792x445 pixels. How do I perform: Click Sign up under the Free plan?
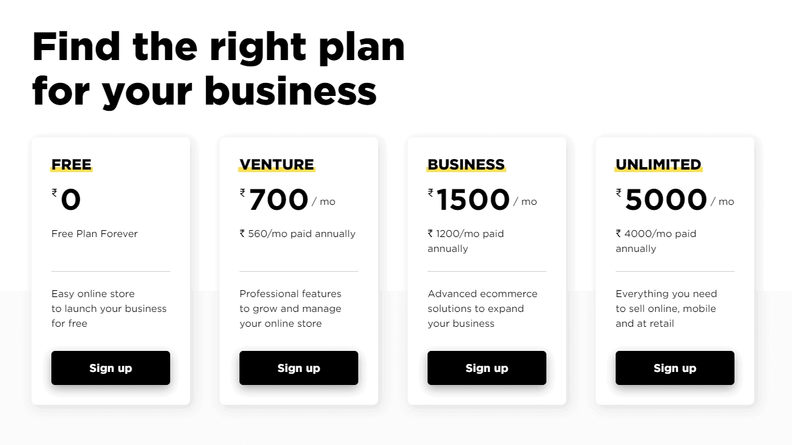pyautogui.click(x=110, y=368)
